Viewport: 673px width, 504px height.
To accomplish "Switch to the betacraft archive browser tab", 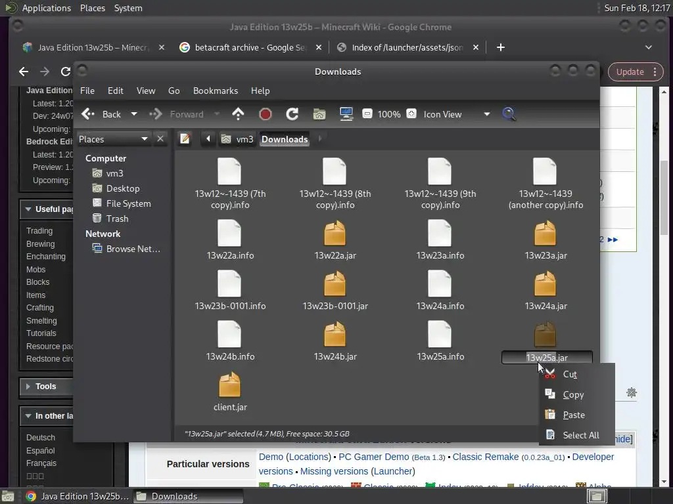I will 243,47.
